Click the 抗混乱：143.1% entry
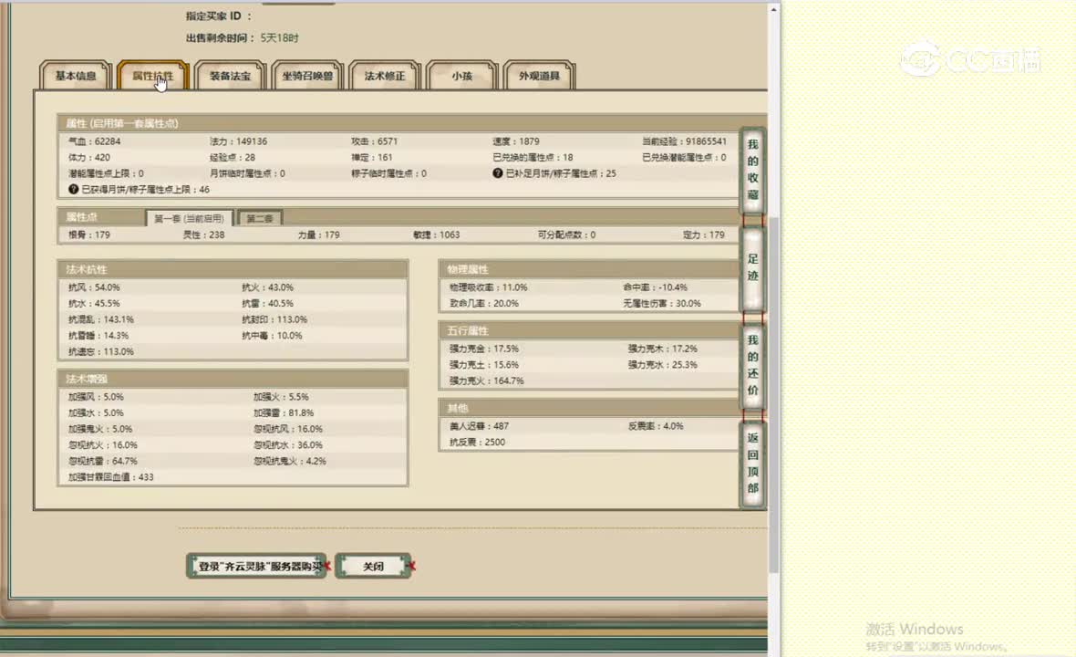 tap(101, 319)
